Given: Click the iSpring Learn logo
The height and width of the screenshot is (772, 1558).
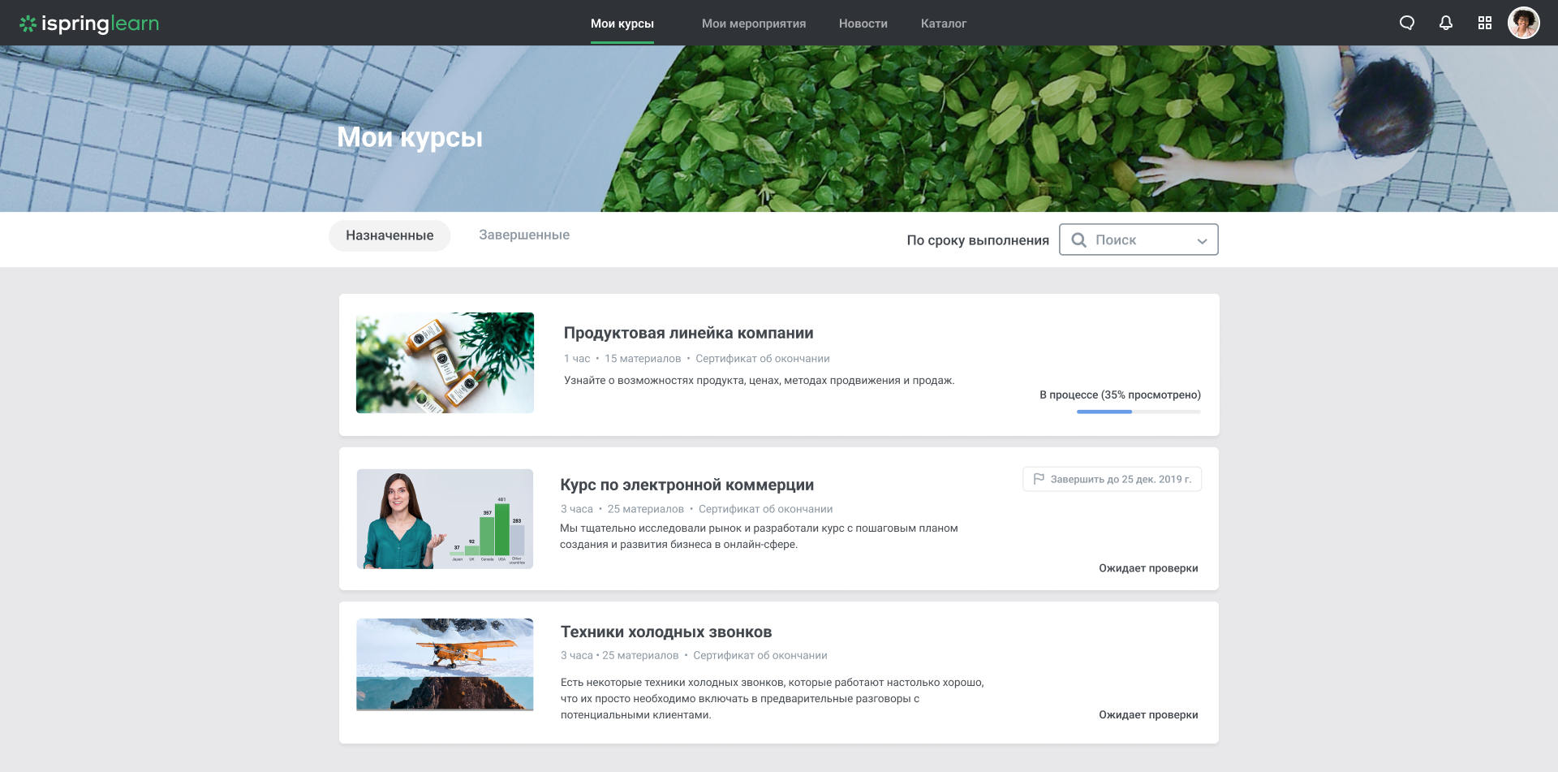Looking at the screenshot, I should click(89, 23).
